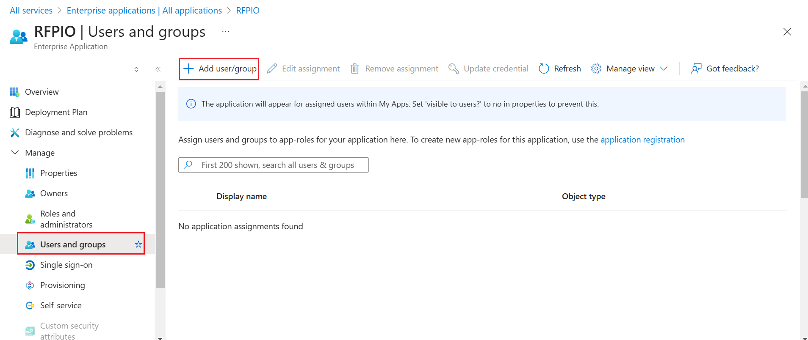Click the Refresh button label
Viewport: 808px width, 340px height.
(567, 69)
